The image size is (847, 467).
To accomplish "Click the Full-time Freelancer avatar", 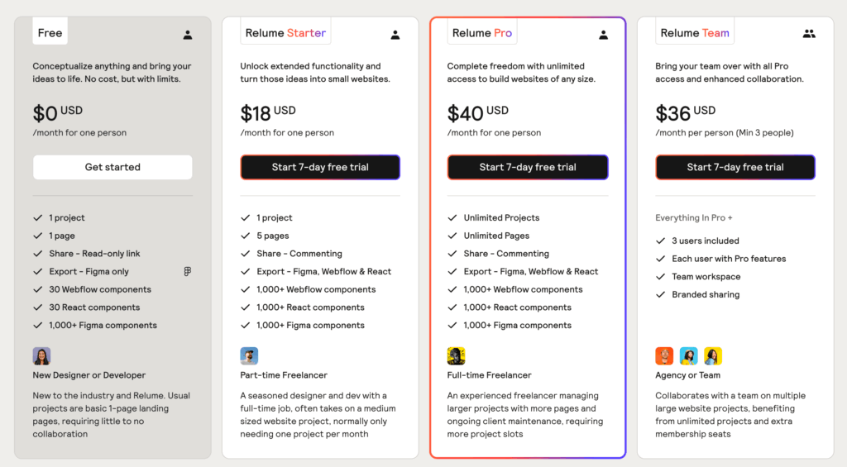I will [x=456, y=356].
